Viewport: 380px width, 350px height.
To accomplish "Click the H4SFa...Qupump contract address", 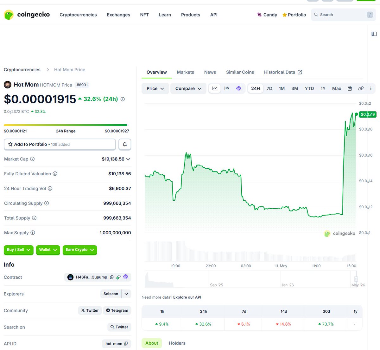I will pyautogui.click(x=92, y=277).
